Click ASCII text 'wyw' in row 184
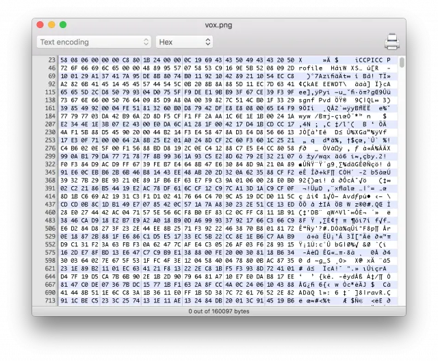This screenshot has height=362, width=438. coord(305,116)
